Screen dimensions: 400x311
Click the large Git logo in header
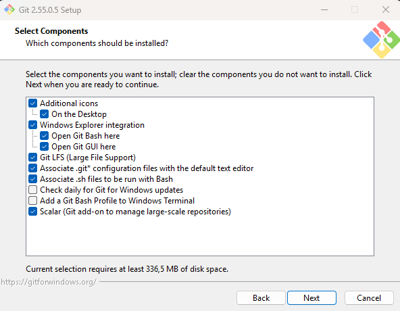pyautogui.click(x=381, y=40)
